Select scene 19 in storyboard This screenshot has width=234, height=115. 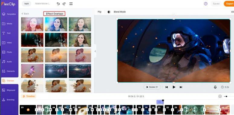(x=146, y=110)
